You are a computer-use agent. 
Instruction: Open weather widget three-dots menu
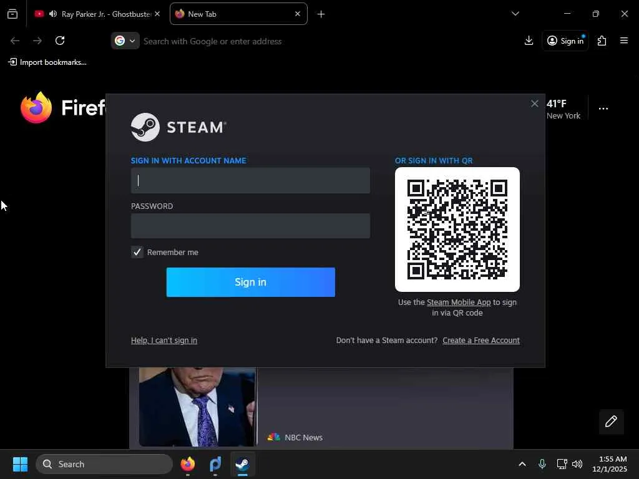pos(603,109)
